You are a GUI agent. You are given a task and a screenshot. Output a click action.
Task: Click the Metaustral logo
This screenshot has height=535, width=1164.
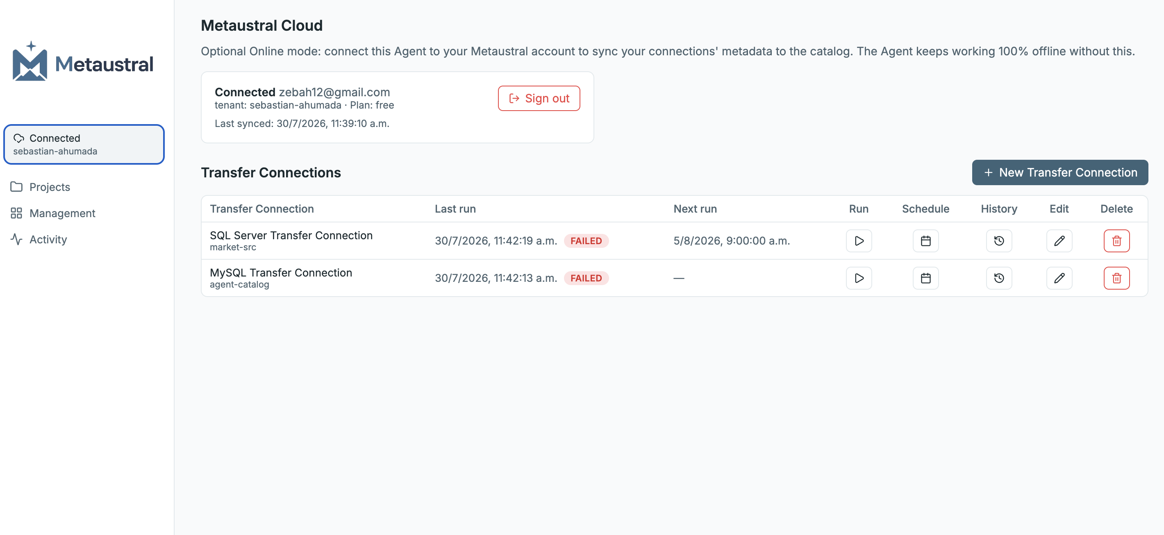click(x=83, y=61)
